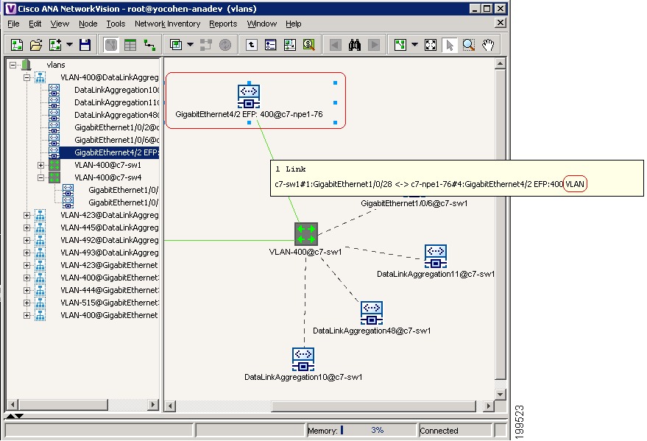Click the Find Next right arrow
The image size is (647, 441).
(x=374, y=45)
